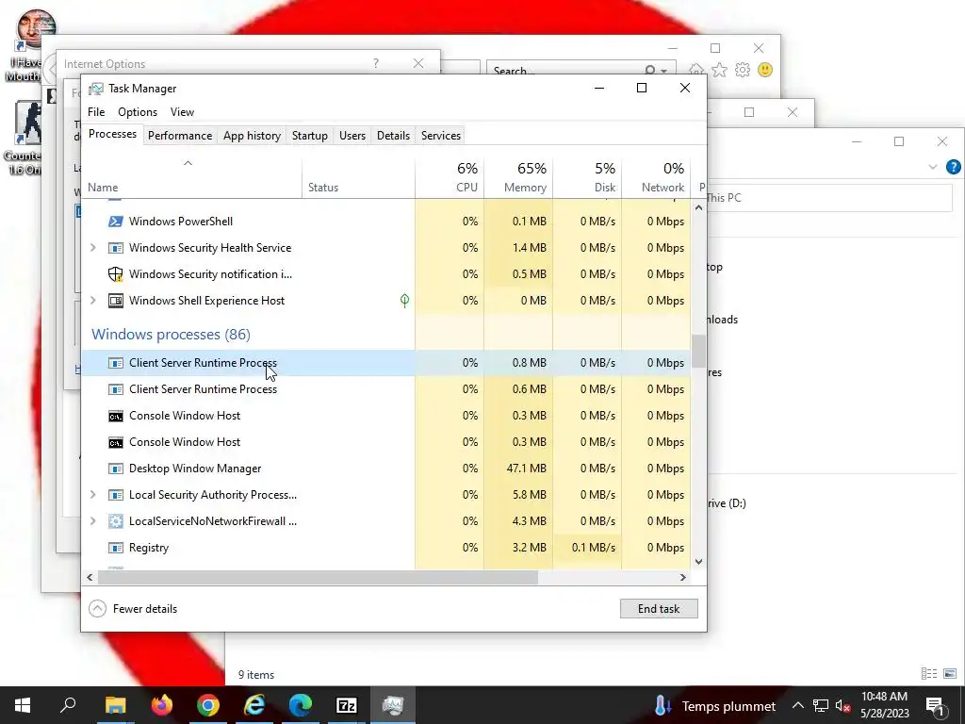
Task: Switch to the Details tab
Action: pyautogui.click(x=393, y=136)
